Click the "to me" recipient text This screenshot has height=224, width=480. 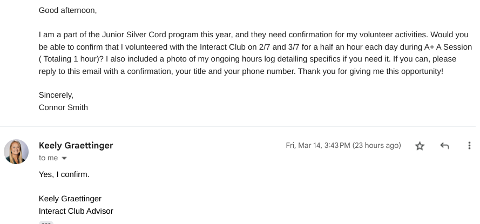48,158
